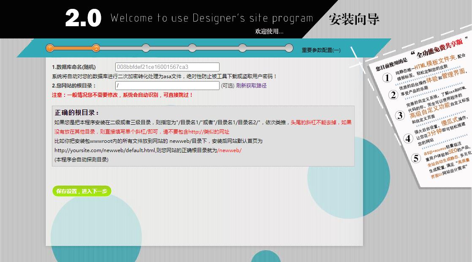Click the circled number 4 on the flyer
The height and width of the screenshot is (262, 472).
[x=408, y=139]
